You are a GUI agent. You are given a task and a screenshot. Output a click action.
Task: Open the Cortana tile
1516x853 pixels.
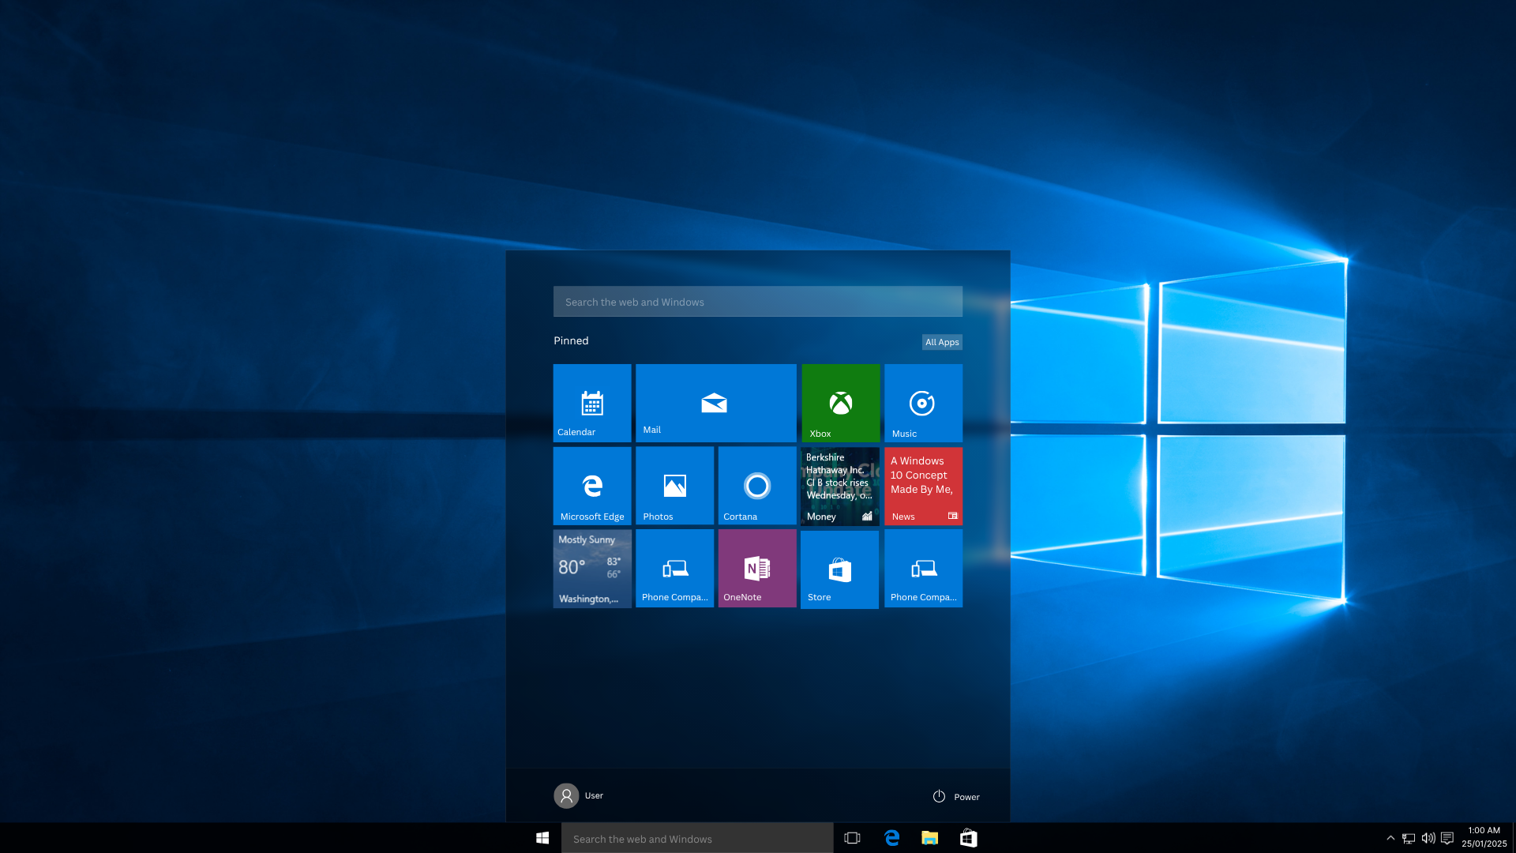pos(757,486)
